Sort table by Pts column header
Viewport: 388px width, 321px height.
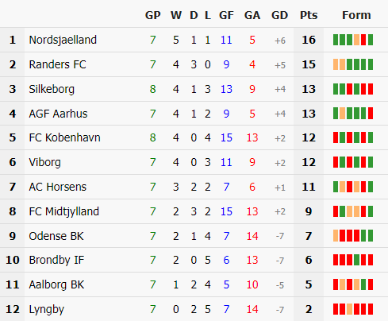(x=309, y=15)
